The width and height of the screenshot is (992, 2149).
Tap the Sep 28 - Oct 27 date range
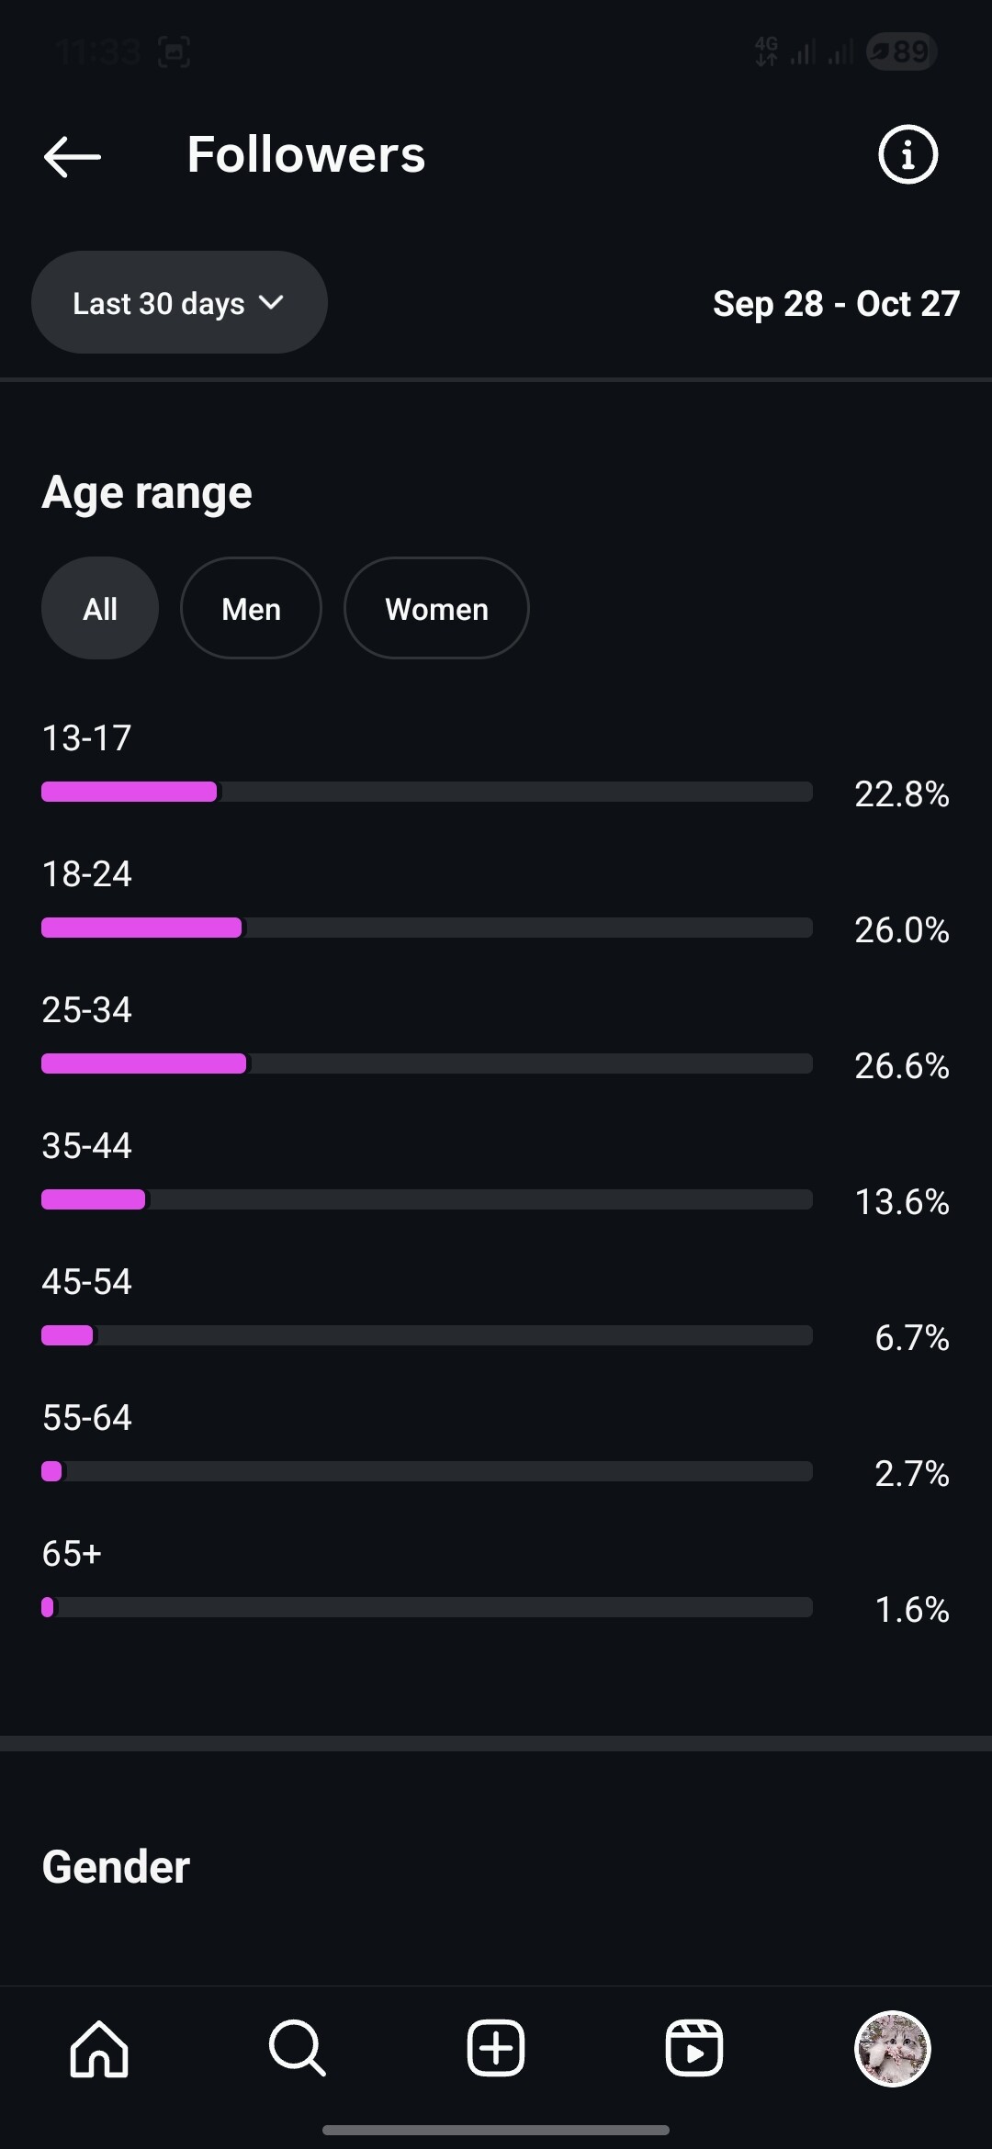[836, 304]
